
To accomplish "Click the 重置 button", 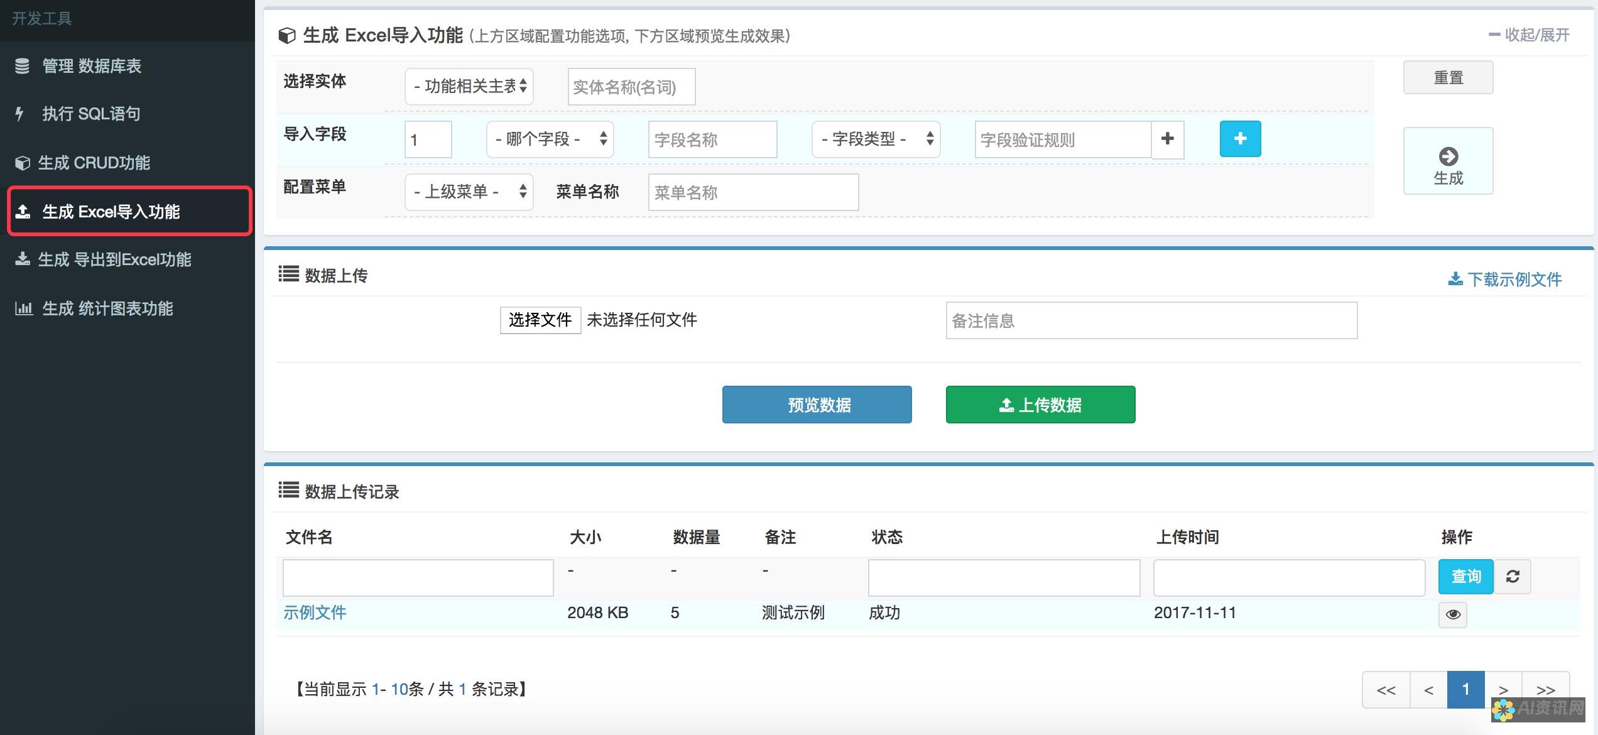I will click(1448, 77).
